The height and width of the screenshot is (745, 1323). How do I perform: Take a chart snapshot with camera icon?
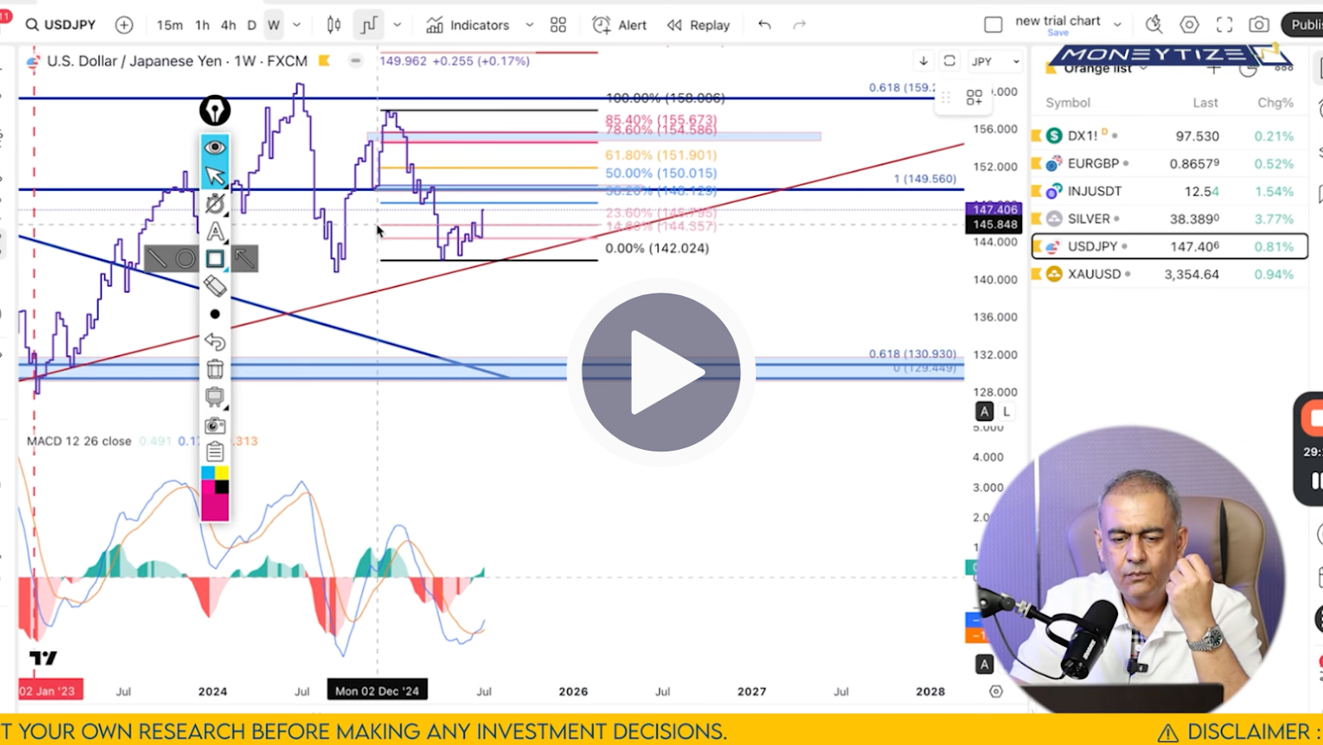coord(1259,25)
